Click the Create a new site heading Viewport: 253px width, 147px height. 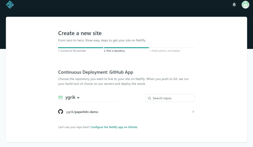(x=80, y=33)
